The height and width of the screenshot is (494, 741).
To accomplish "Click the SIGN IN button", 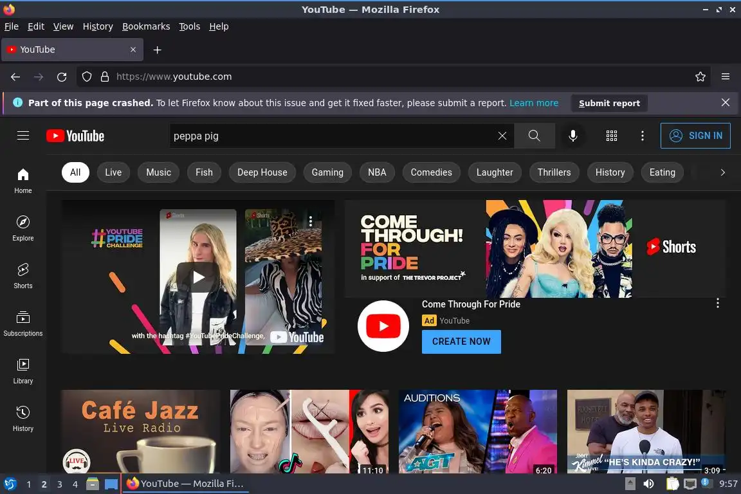I will [695, 136].
